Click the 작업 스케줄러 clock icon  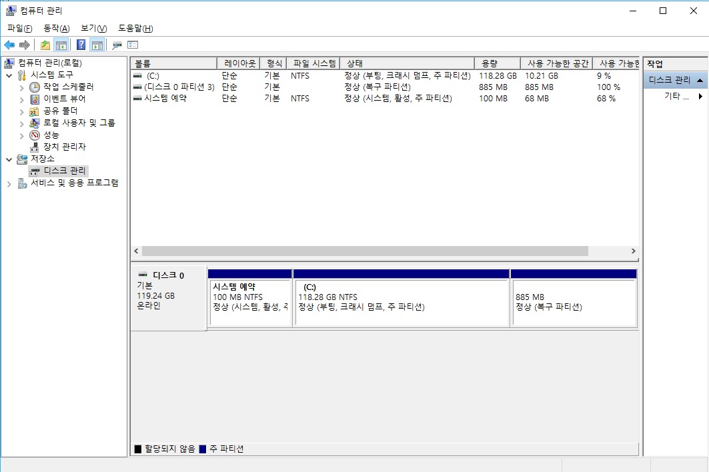point(35,87)
